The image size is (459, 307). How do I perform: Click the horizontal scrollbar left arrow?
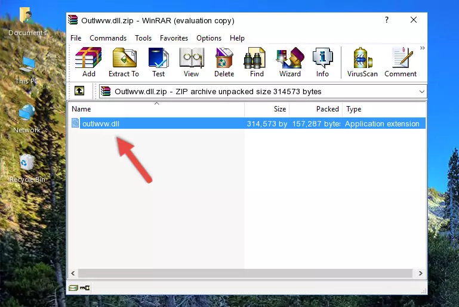click(x=73, y=274)
